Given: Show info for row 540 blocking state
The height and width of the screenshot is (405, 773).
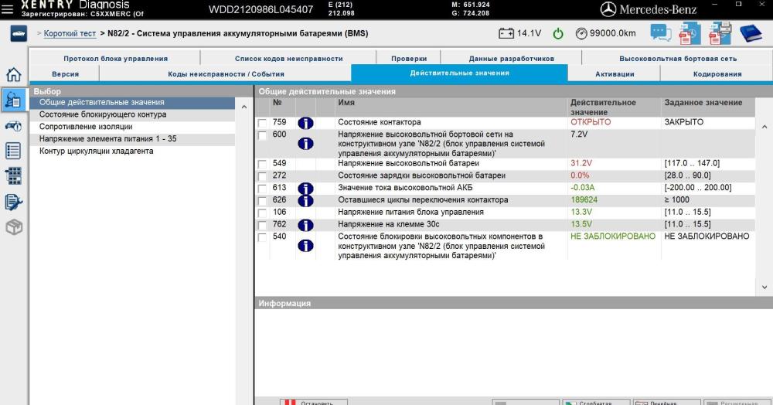Looking at the screenshot, I should [305, 245].
